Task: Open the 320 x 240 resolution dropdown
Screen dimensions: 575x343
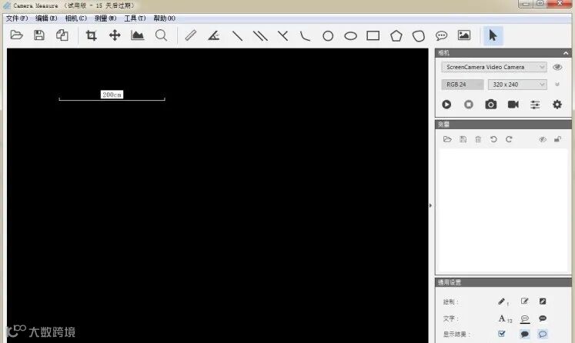Action: click(x=517, y=85)
